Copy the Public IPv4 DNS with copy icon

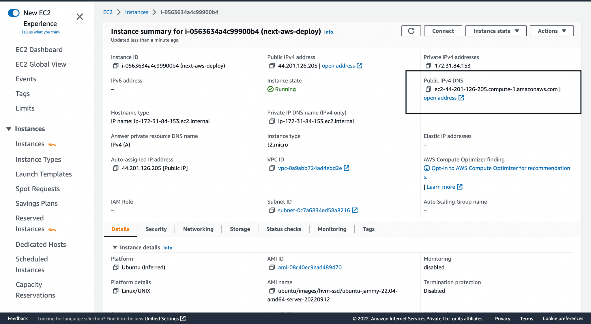(428, 89)
